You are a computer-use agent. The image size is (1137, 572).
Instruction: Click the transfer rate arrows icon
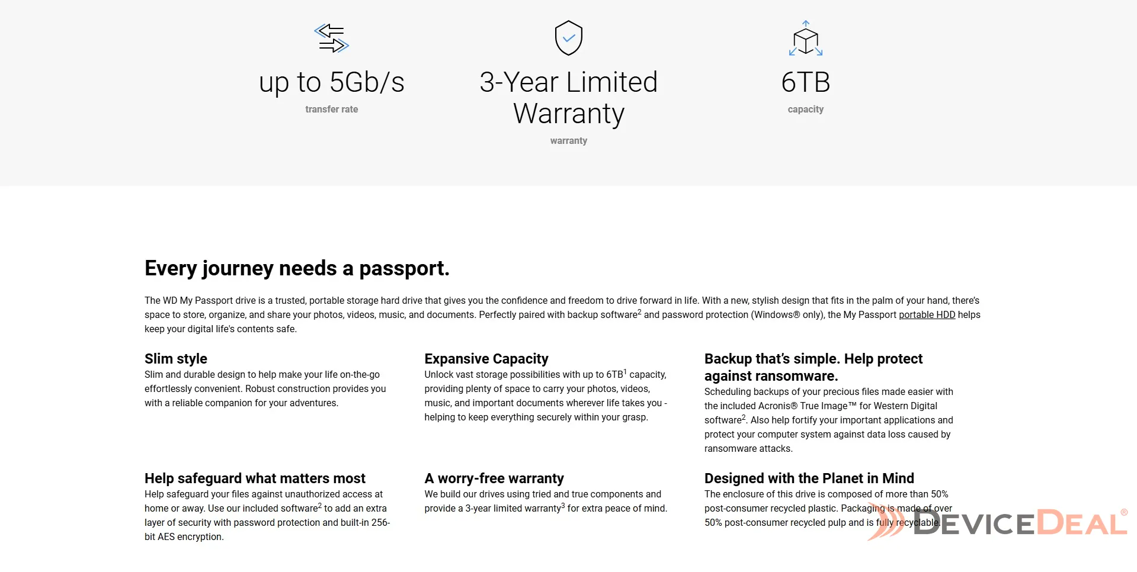coord(331,38)
